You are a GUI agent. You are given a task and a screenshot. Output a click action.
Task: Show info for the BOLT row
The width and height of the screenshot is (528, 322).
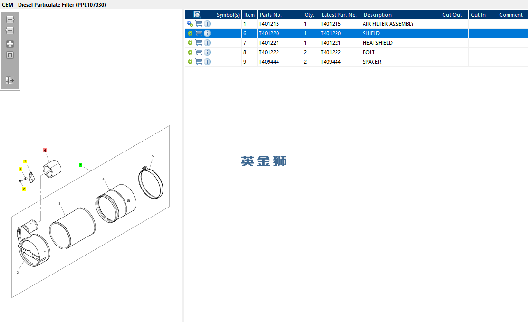[207, 52]
